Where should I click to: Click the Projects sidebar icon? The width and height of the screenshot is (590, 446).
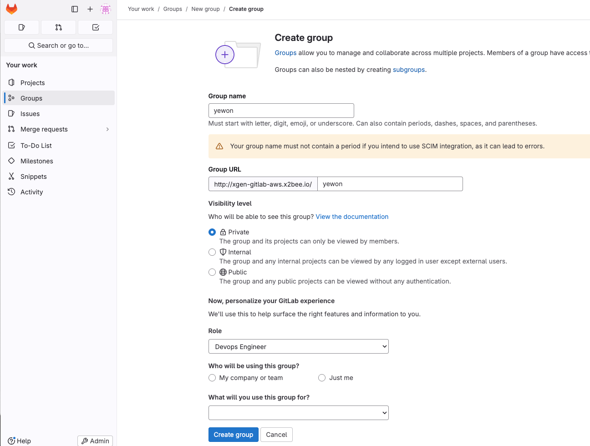click(11, 82)
